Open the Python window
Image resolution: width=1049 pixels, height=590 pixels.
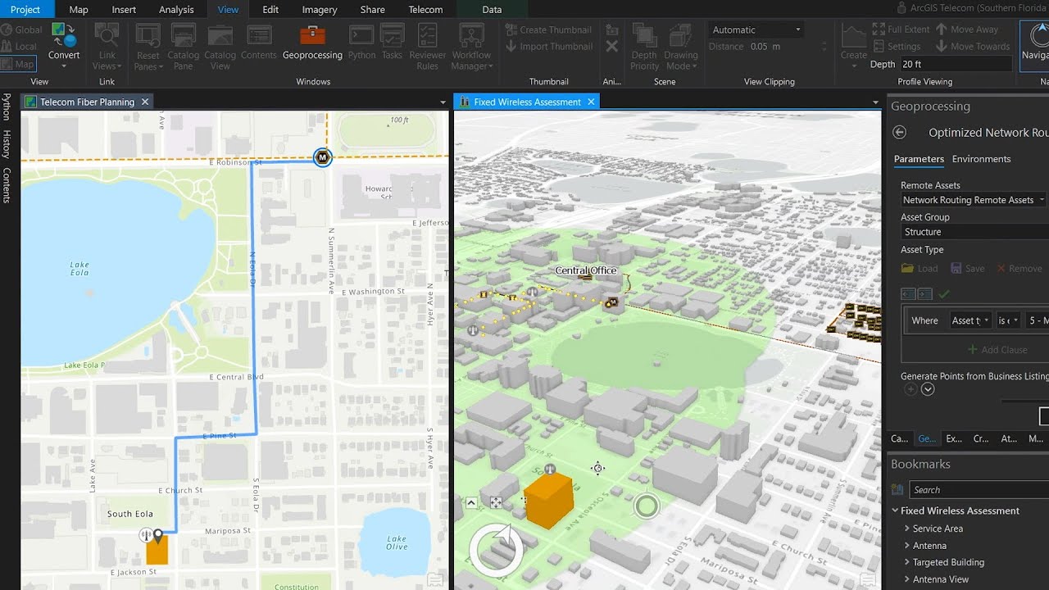pos(361,43)
